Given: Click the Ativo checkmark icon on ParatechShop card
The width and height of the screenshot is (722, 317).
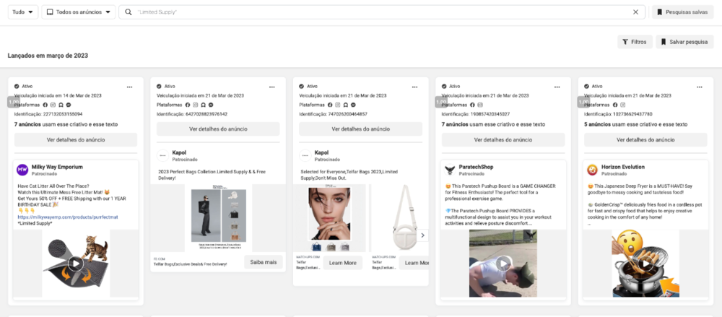Looking at the screenshot, I should coord(444,86).
